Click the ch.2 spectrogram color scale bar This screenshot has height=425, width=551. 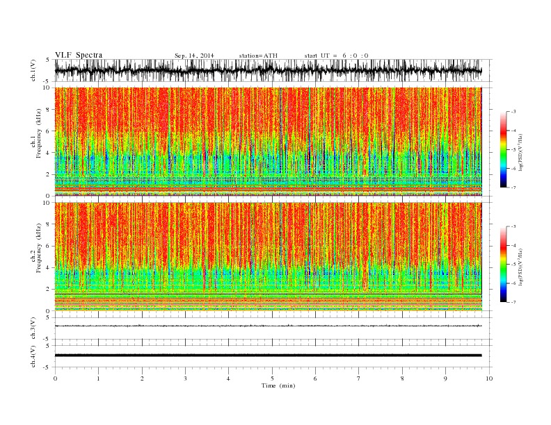click(503, 265)
